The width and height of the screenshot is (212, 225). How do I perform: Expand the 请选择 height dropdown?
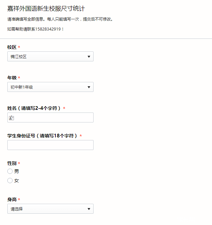[50, 209]
